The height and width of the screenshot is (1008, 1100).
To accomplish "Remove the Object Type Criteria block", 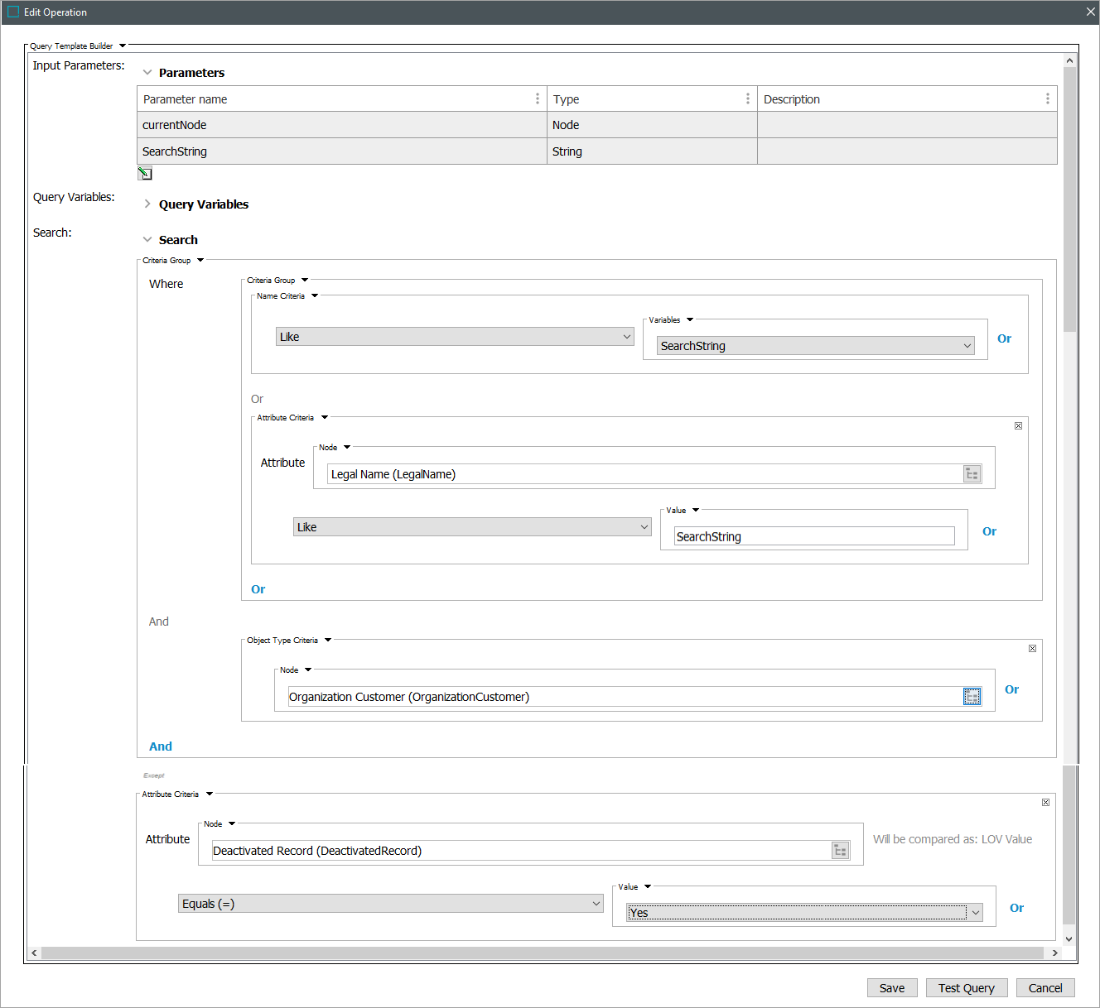I will (x=1032, y=649).
